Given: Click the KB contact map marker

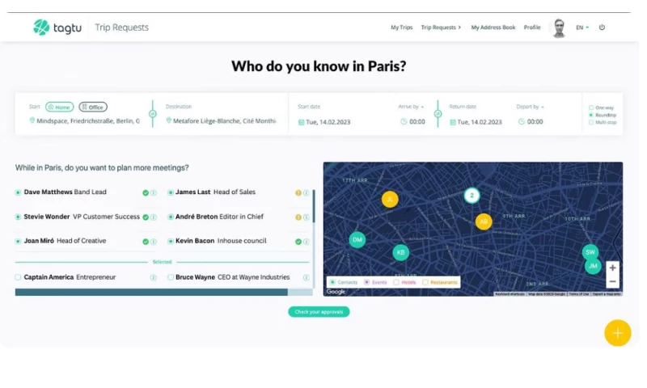Looking at the screenshot, I should coord(400,252).
